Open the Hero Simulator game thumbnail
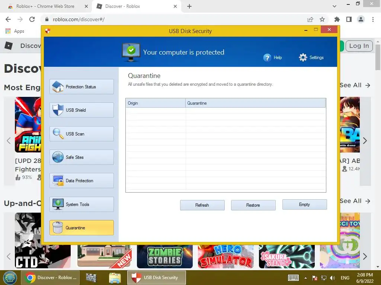The height and width of the screenshot is (285, 381). pyautogui.click(x=226, y=256)
